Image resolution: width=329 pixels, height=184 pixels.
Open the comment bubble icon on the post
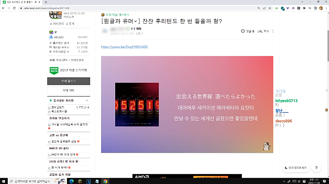pos(243,31)
